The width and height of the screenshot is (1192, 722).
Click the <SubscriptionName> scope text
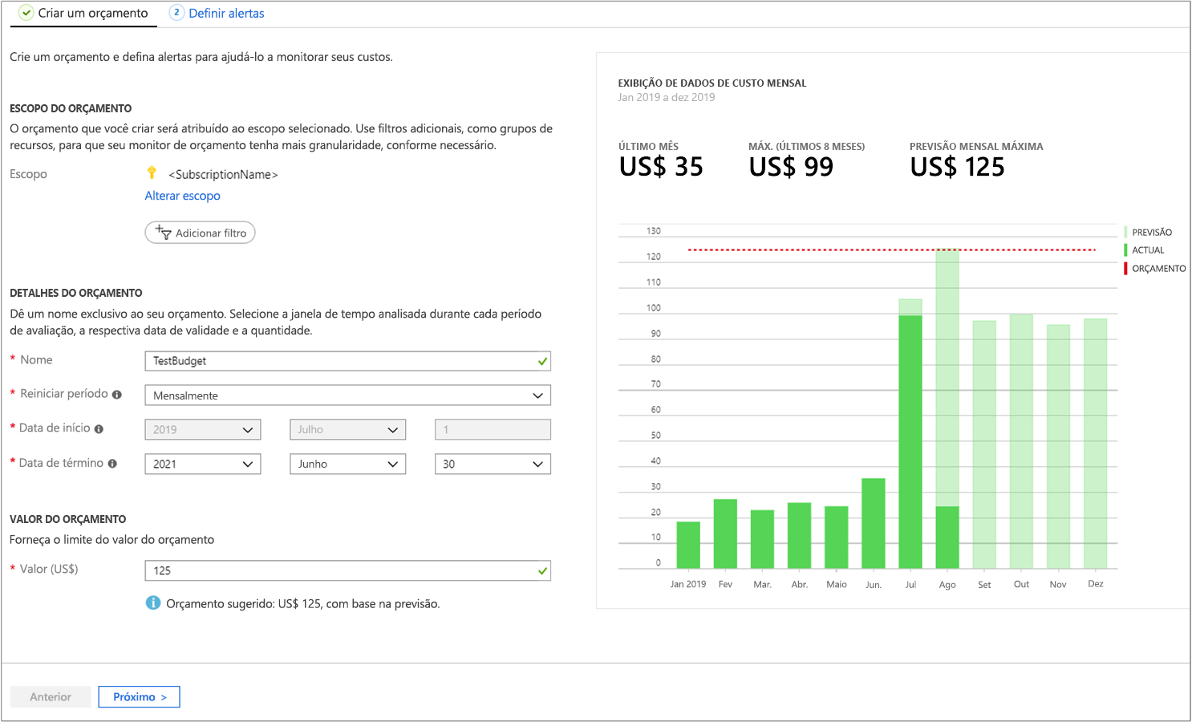[x=223, y=175]
